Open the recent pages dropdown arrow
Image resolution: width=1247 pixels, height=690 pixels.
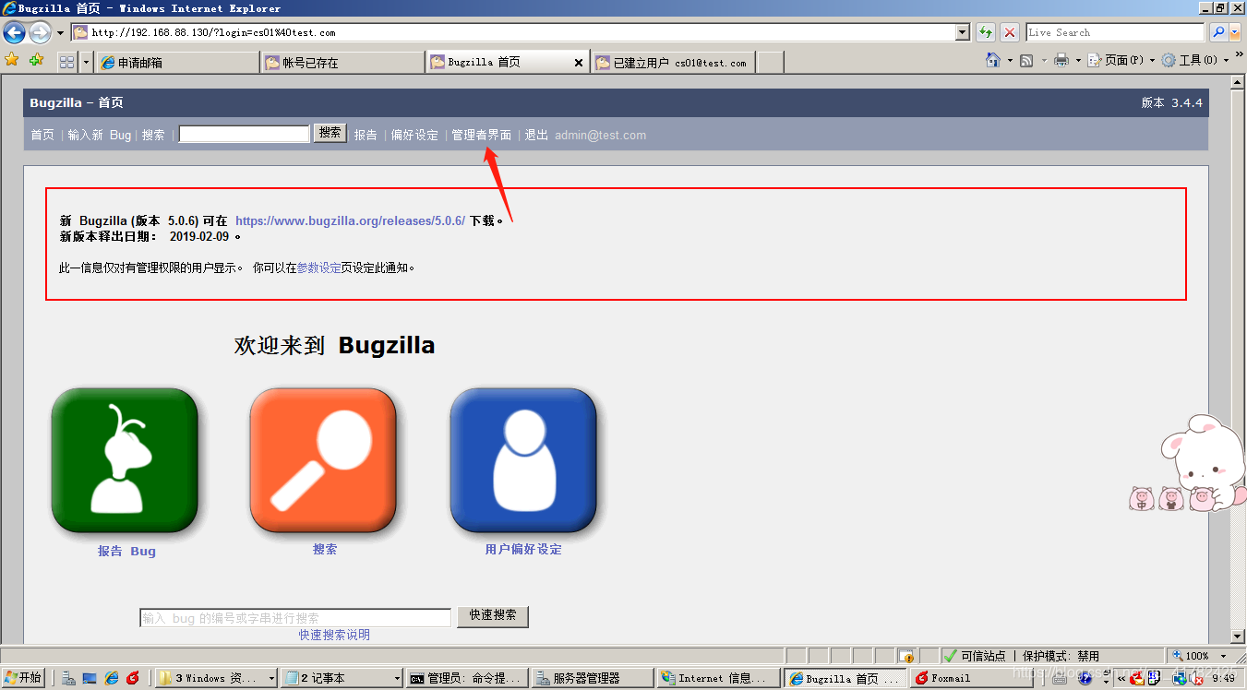[x=60, y=33]
